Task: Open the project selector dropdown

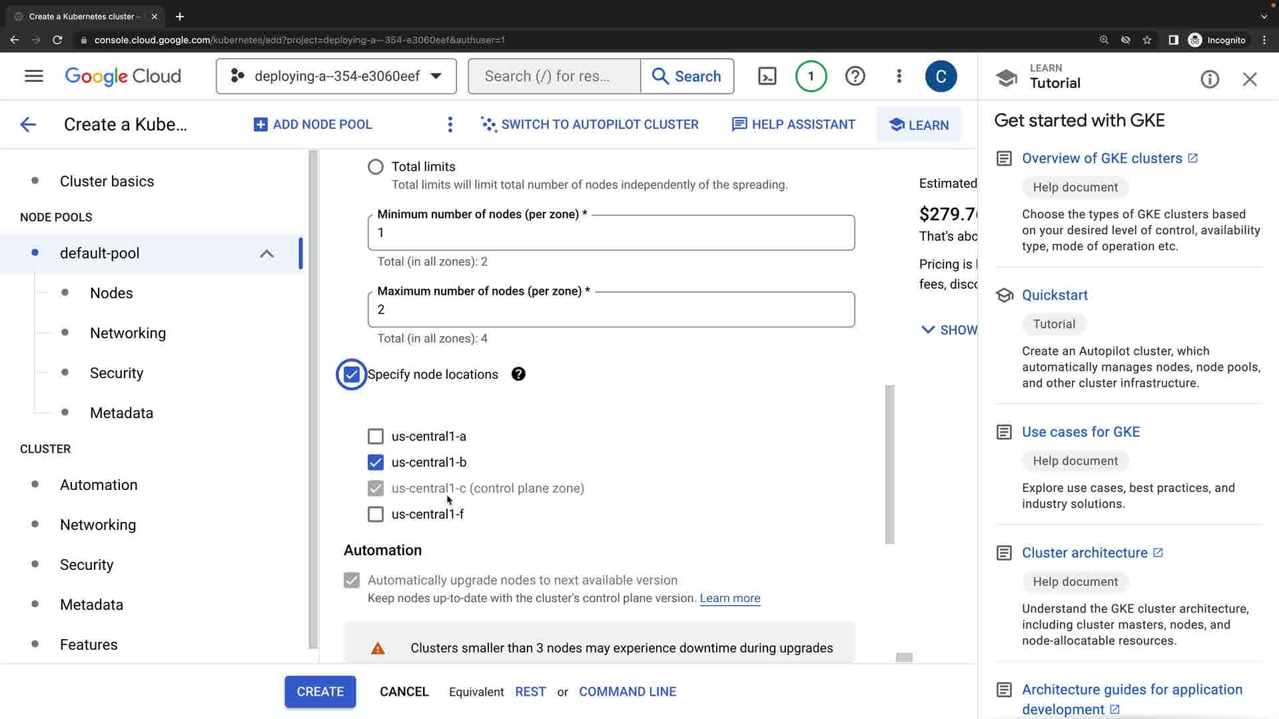Action: (336, 77)
